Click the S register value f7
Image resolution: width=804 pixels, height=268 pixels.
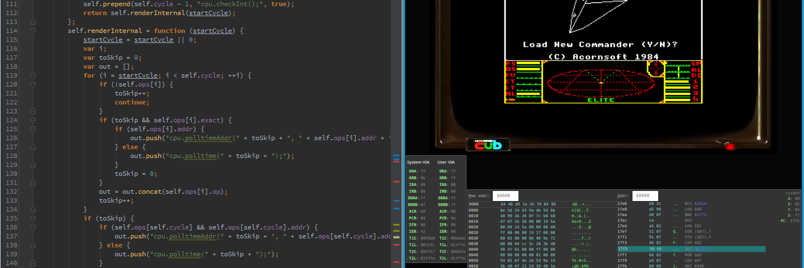(797, 215)
